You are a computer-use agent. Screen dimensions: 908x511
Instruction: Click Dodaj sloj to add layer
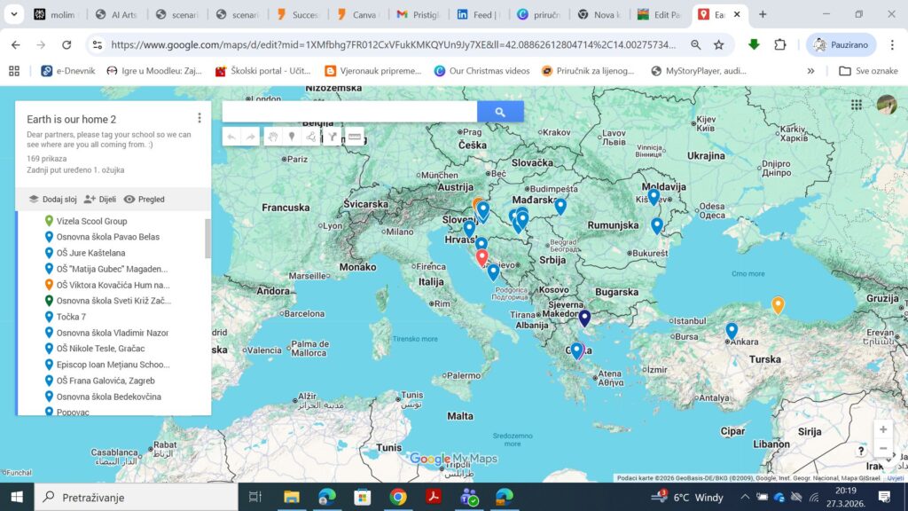(52, 200)
